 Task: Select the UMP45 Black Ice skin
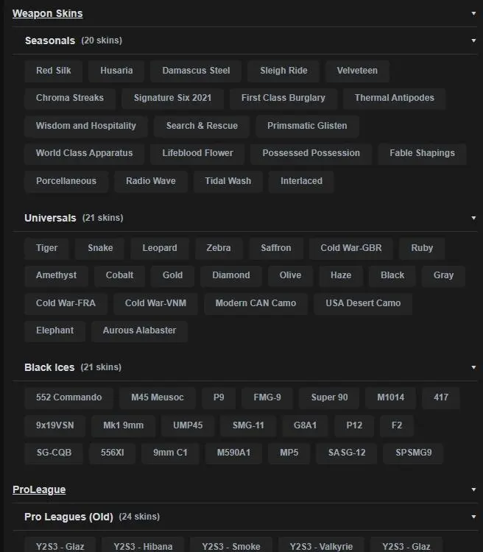[x=188, y=425]
